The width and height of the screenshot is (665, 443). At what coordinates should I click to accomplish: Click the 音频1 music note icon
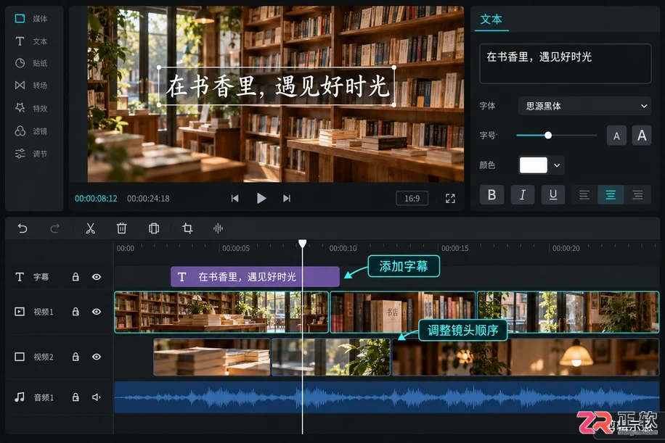(20, 397)
